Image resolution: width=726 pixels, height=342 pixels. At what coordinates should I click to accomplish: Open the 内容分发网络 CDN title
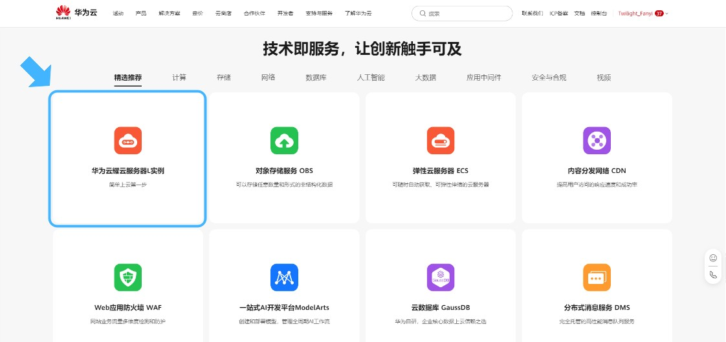pyautogui.click(x=597, y=171)
